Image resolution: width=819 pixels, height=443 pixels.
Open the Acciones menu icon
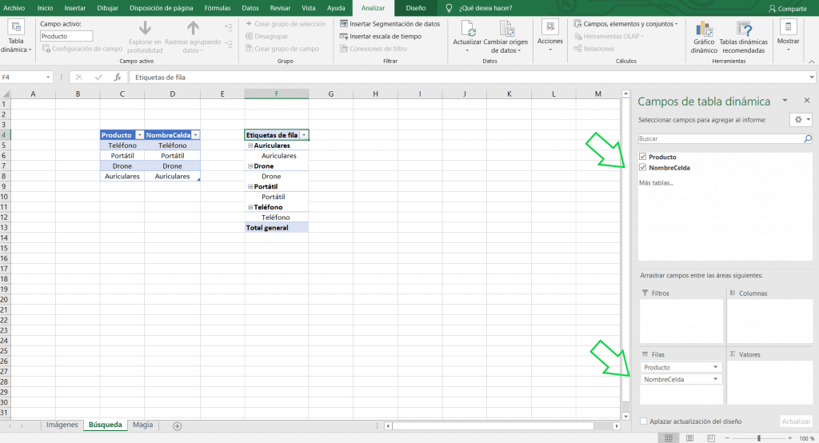[550, 27]
